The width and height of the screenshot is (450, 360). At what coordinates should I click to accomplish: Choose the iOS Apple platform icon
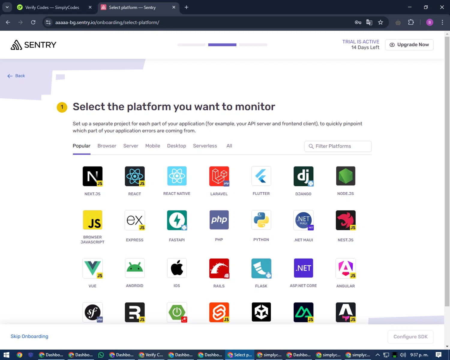click(x=177, y=268)
